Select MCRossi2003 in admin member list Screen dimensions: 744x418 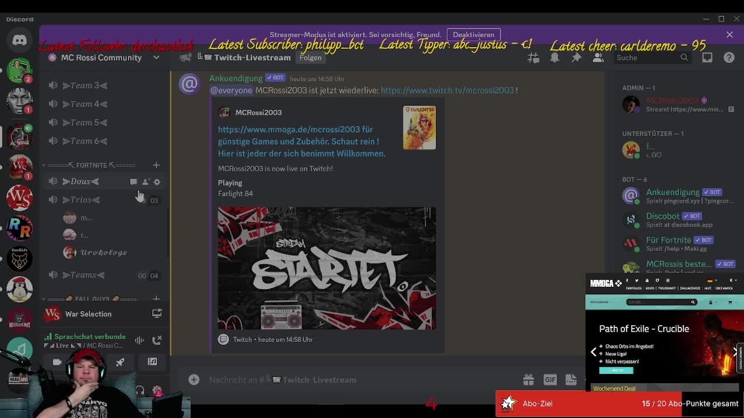(677, 105)
